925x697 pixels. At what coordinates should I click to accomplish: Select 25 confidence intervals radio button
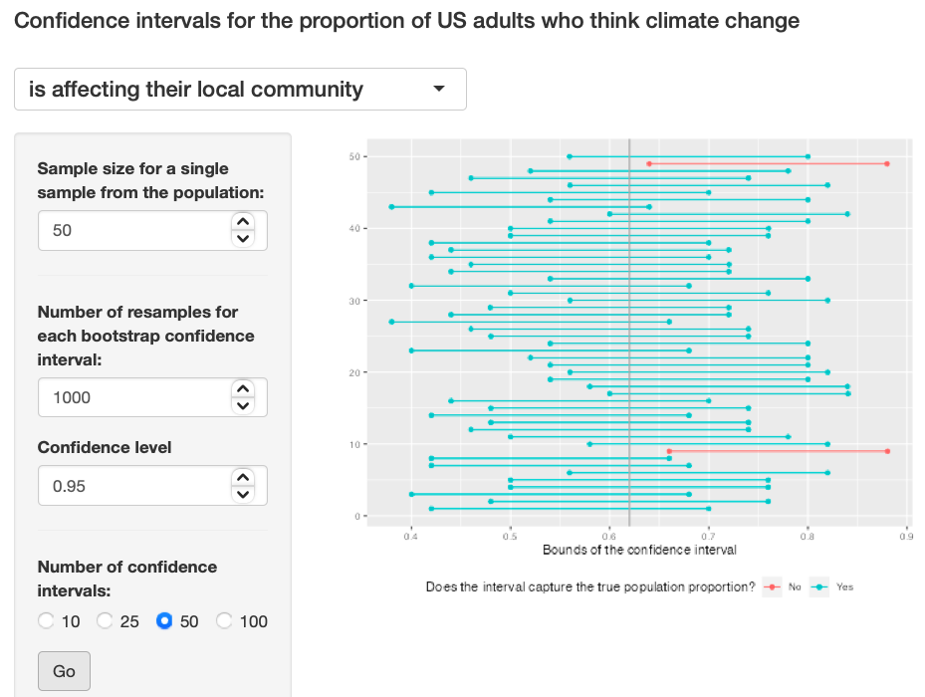click(x=106, y=621)
